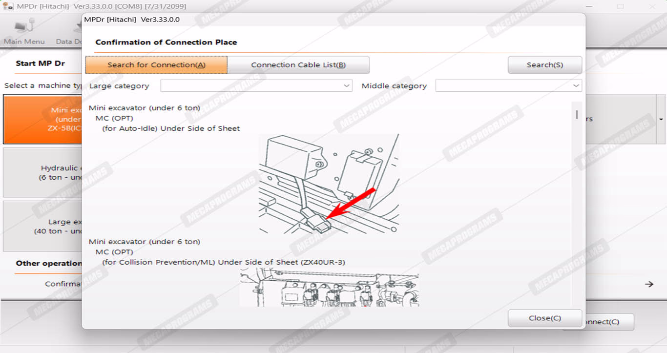The width and height of the screenshot is (667, 353).
Task: Click the "Confirmation of Connection Place" heading
Action: pos(166,42)
